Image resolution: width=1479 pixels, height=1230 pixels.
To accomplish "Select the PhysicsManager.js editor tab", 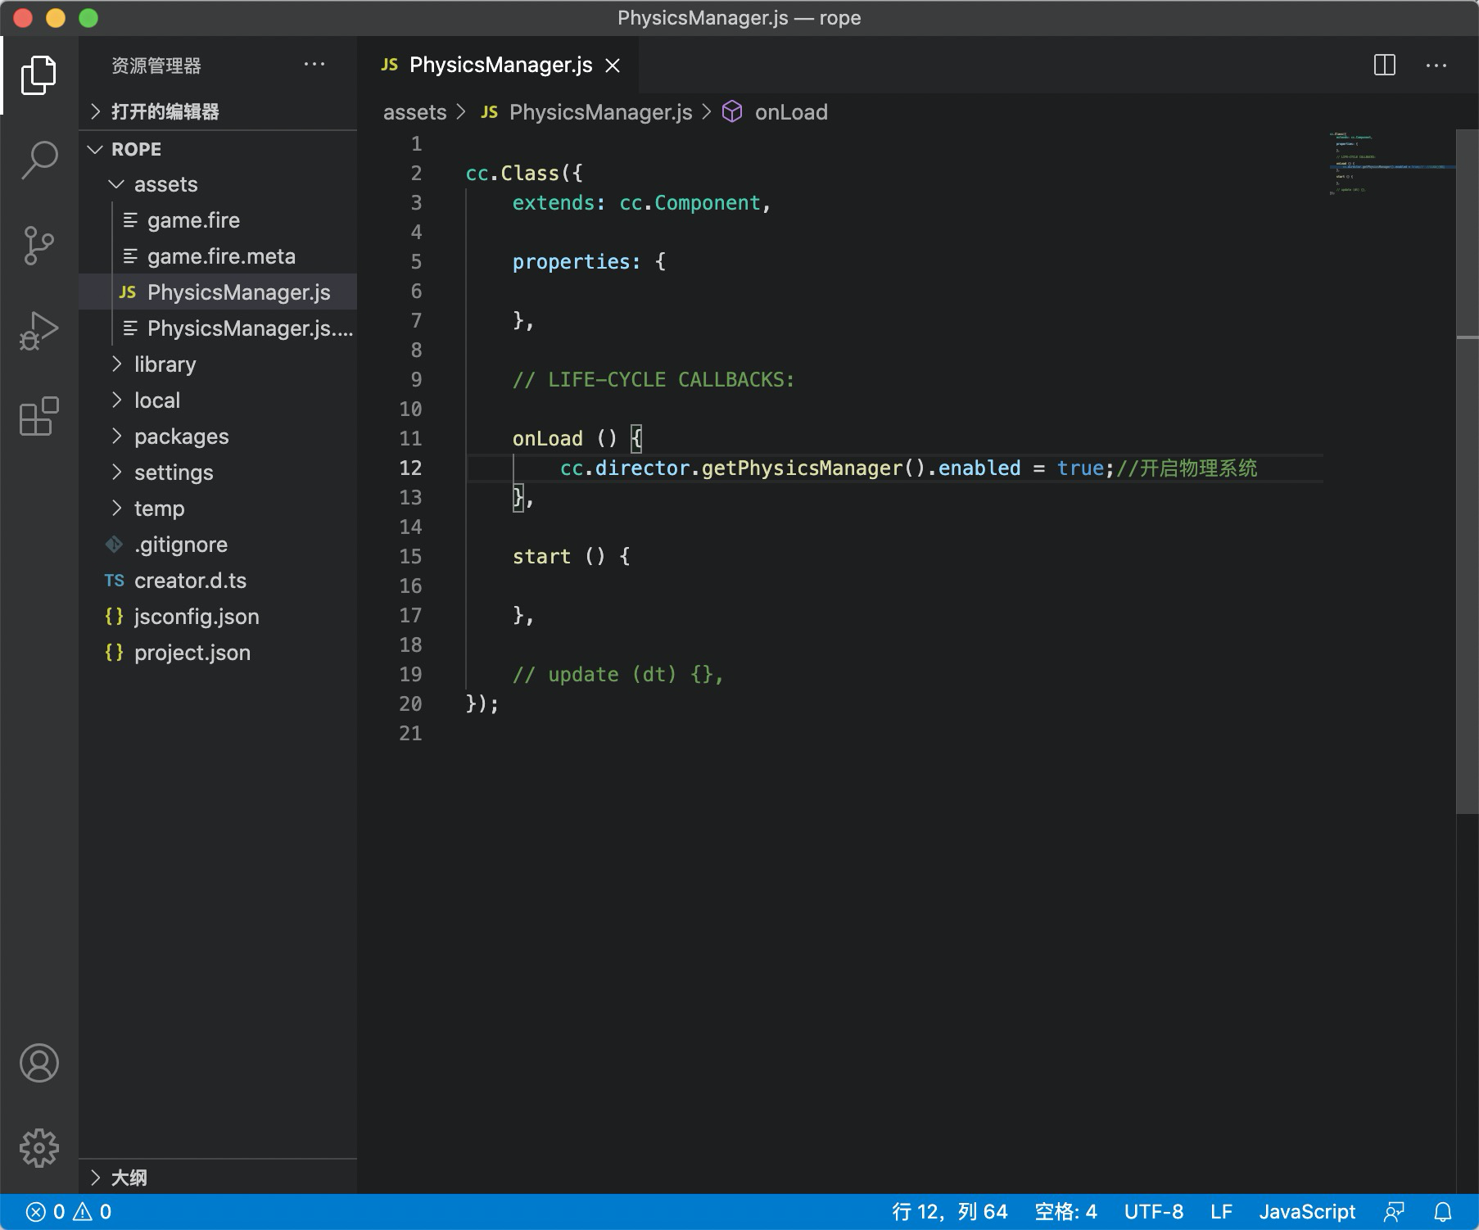I will pos(498,65).
